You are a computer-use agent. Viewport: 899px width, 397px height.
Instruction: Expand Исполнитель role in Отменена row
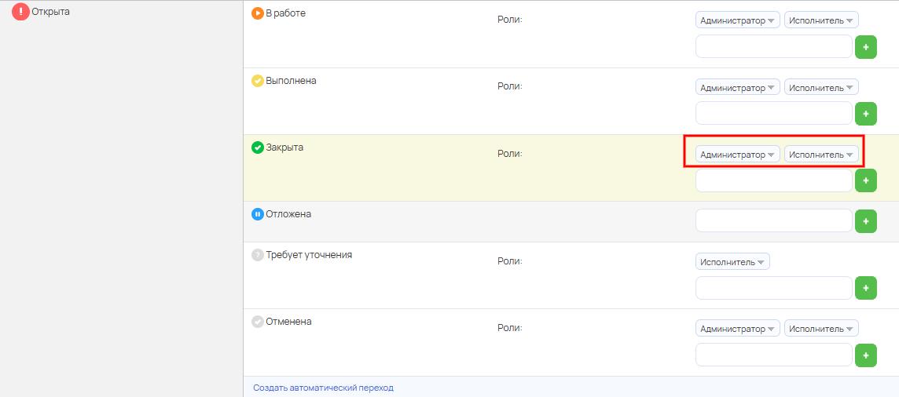(821, 329)
